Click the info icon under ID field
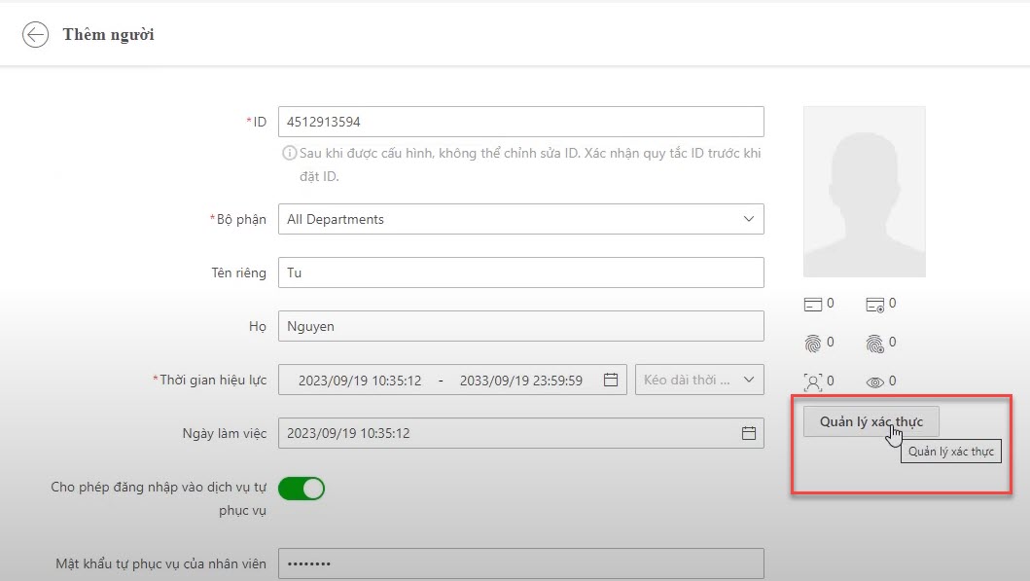Image resolution: width=1030 pixels, height=581 pixels. click(x=289, y=154)
